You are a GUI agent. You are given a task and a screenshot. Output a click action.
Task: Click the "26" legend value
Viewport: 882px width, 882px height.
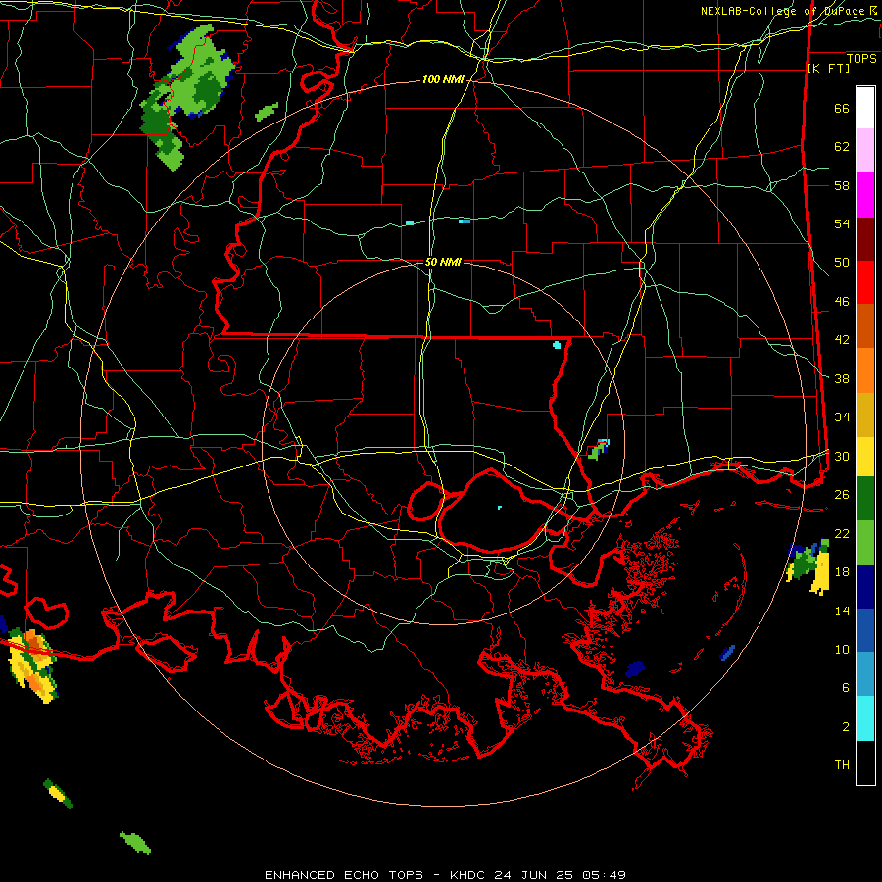[x=842, y=495]
